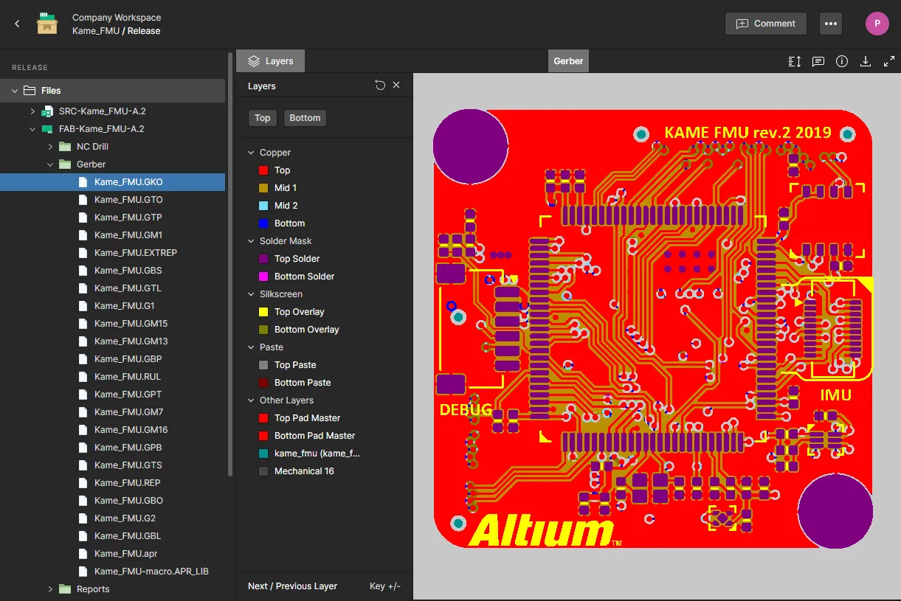Click the kame_fmu teal layer swatch

coord(263,454)
